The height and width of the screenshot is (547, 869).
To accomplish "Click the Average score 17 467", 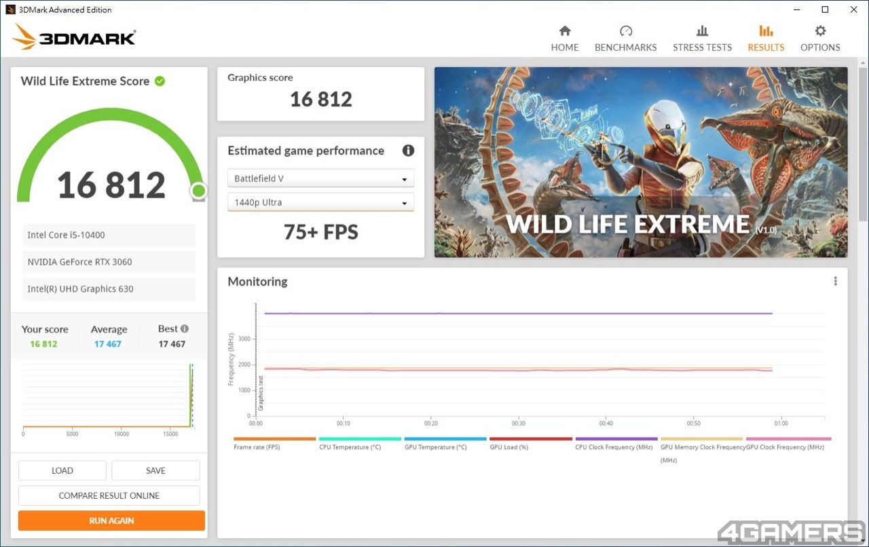I will (x=108, y=344).
